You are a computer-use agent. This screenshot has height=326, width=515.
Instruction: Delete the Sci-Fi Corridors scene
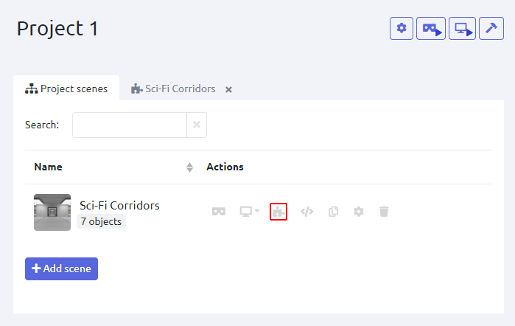384,212
